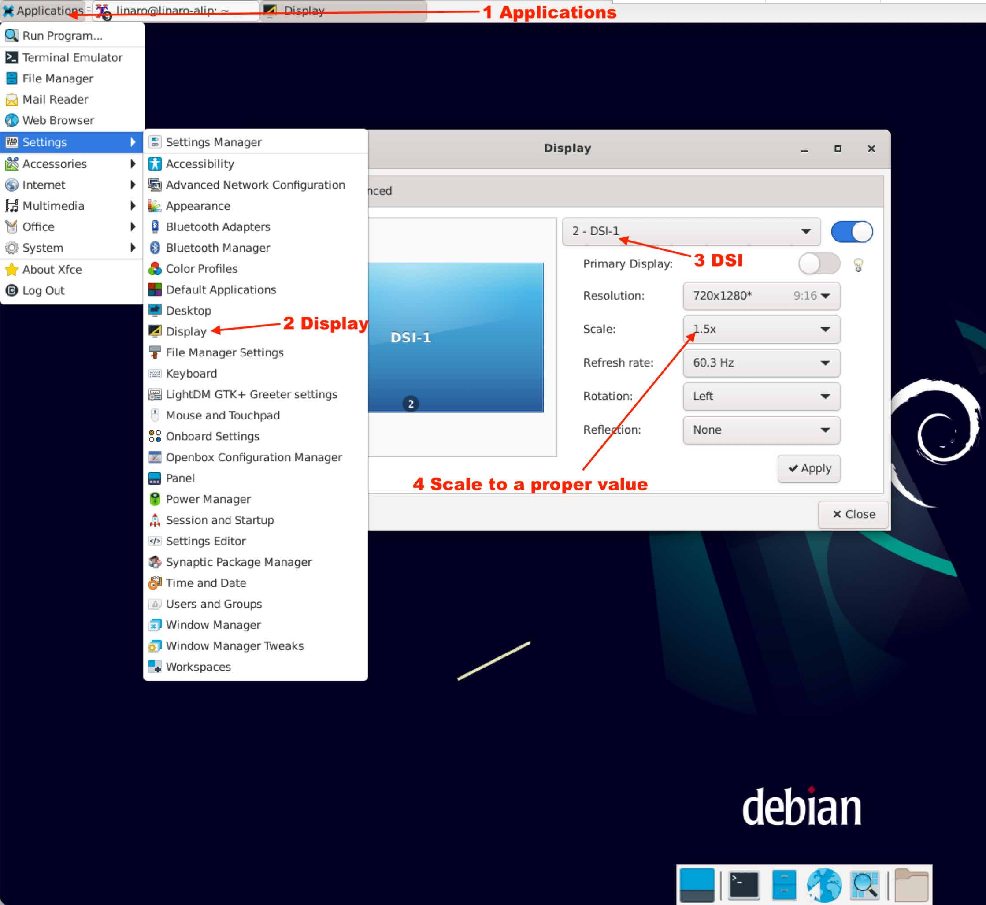Click the lightbulb hint icon beside Primary Display
This screenshot has width=986, height=905.
click(x=858, y=265)
